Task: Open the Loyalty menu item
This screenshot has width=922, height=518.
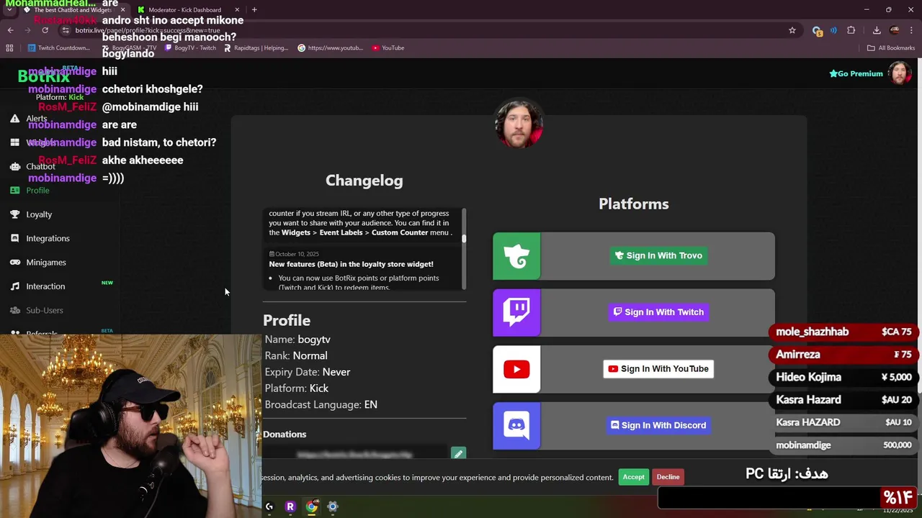Action: coord(39,214)
